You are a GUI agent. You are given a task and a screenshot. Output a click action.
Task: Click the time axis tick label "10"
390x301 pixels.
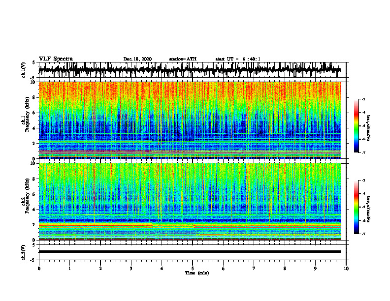346,269
